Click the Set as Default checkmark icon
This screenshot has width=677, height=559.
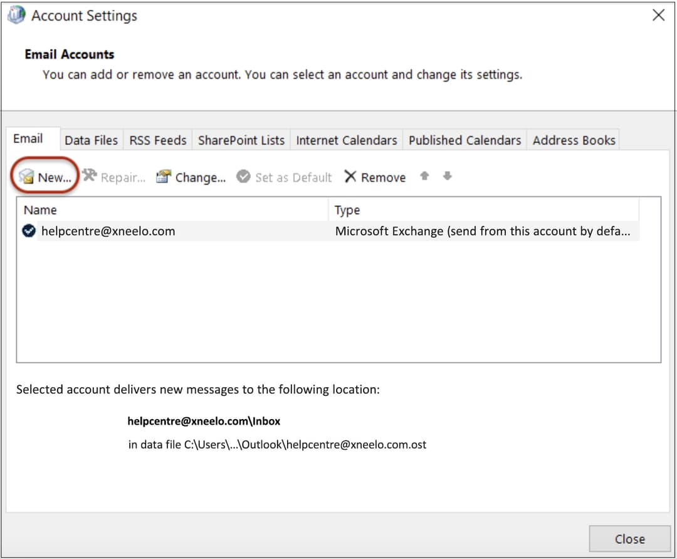(x=243, y=177)
